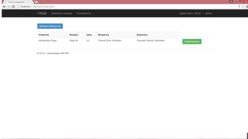
Task: Restore the Chrome window size
Action: pyautogui.click(x=240, y=1)
